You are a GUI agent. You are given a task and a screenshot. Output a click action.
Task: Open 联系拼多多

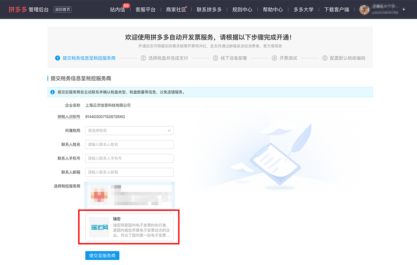tap(209, 10)
